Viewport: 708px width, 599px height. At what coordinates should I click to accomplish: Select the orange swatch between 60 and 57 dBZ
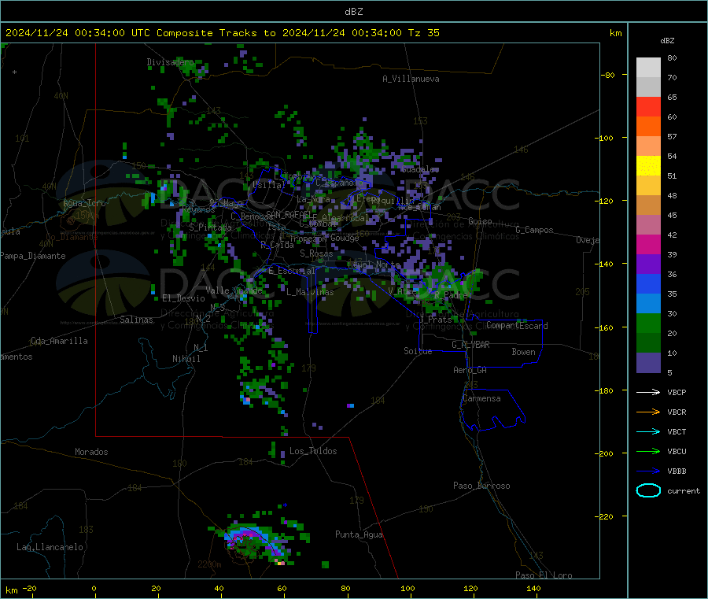(x=648, y=127)
